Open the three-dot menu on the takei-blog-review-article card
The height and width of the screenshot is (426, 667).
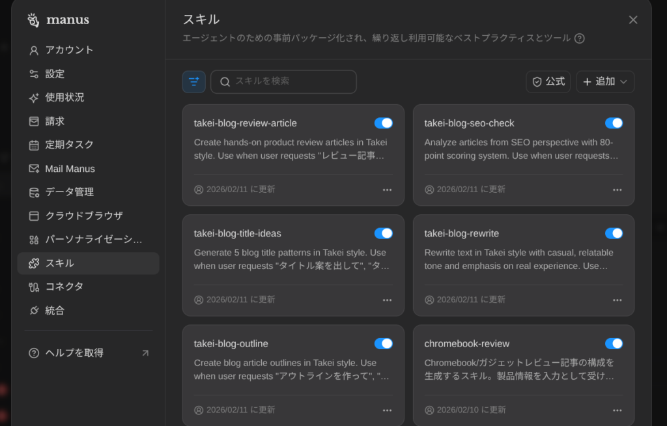point(387,190)
